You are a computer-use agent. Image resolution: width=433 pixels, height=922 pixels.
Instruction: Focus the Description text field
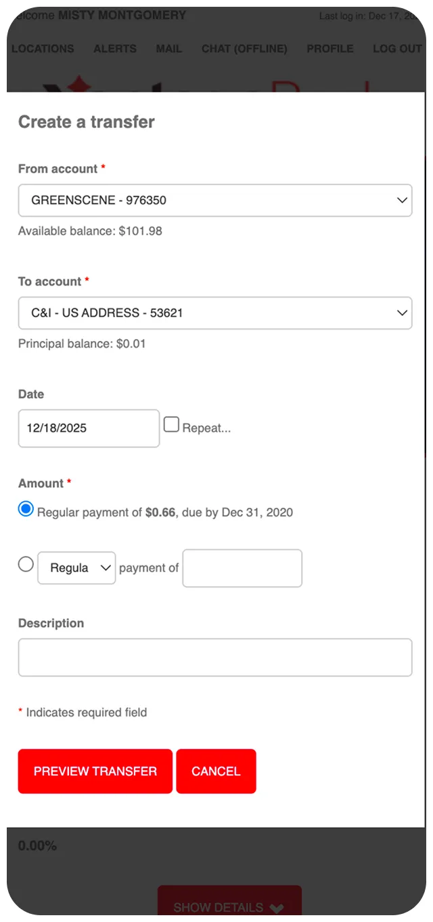tap(214, 658)
